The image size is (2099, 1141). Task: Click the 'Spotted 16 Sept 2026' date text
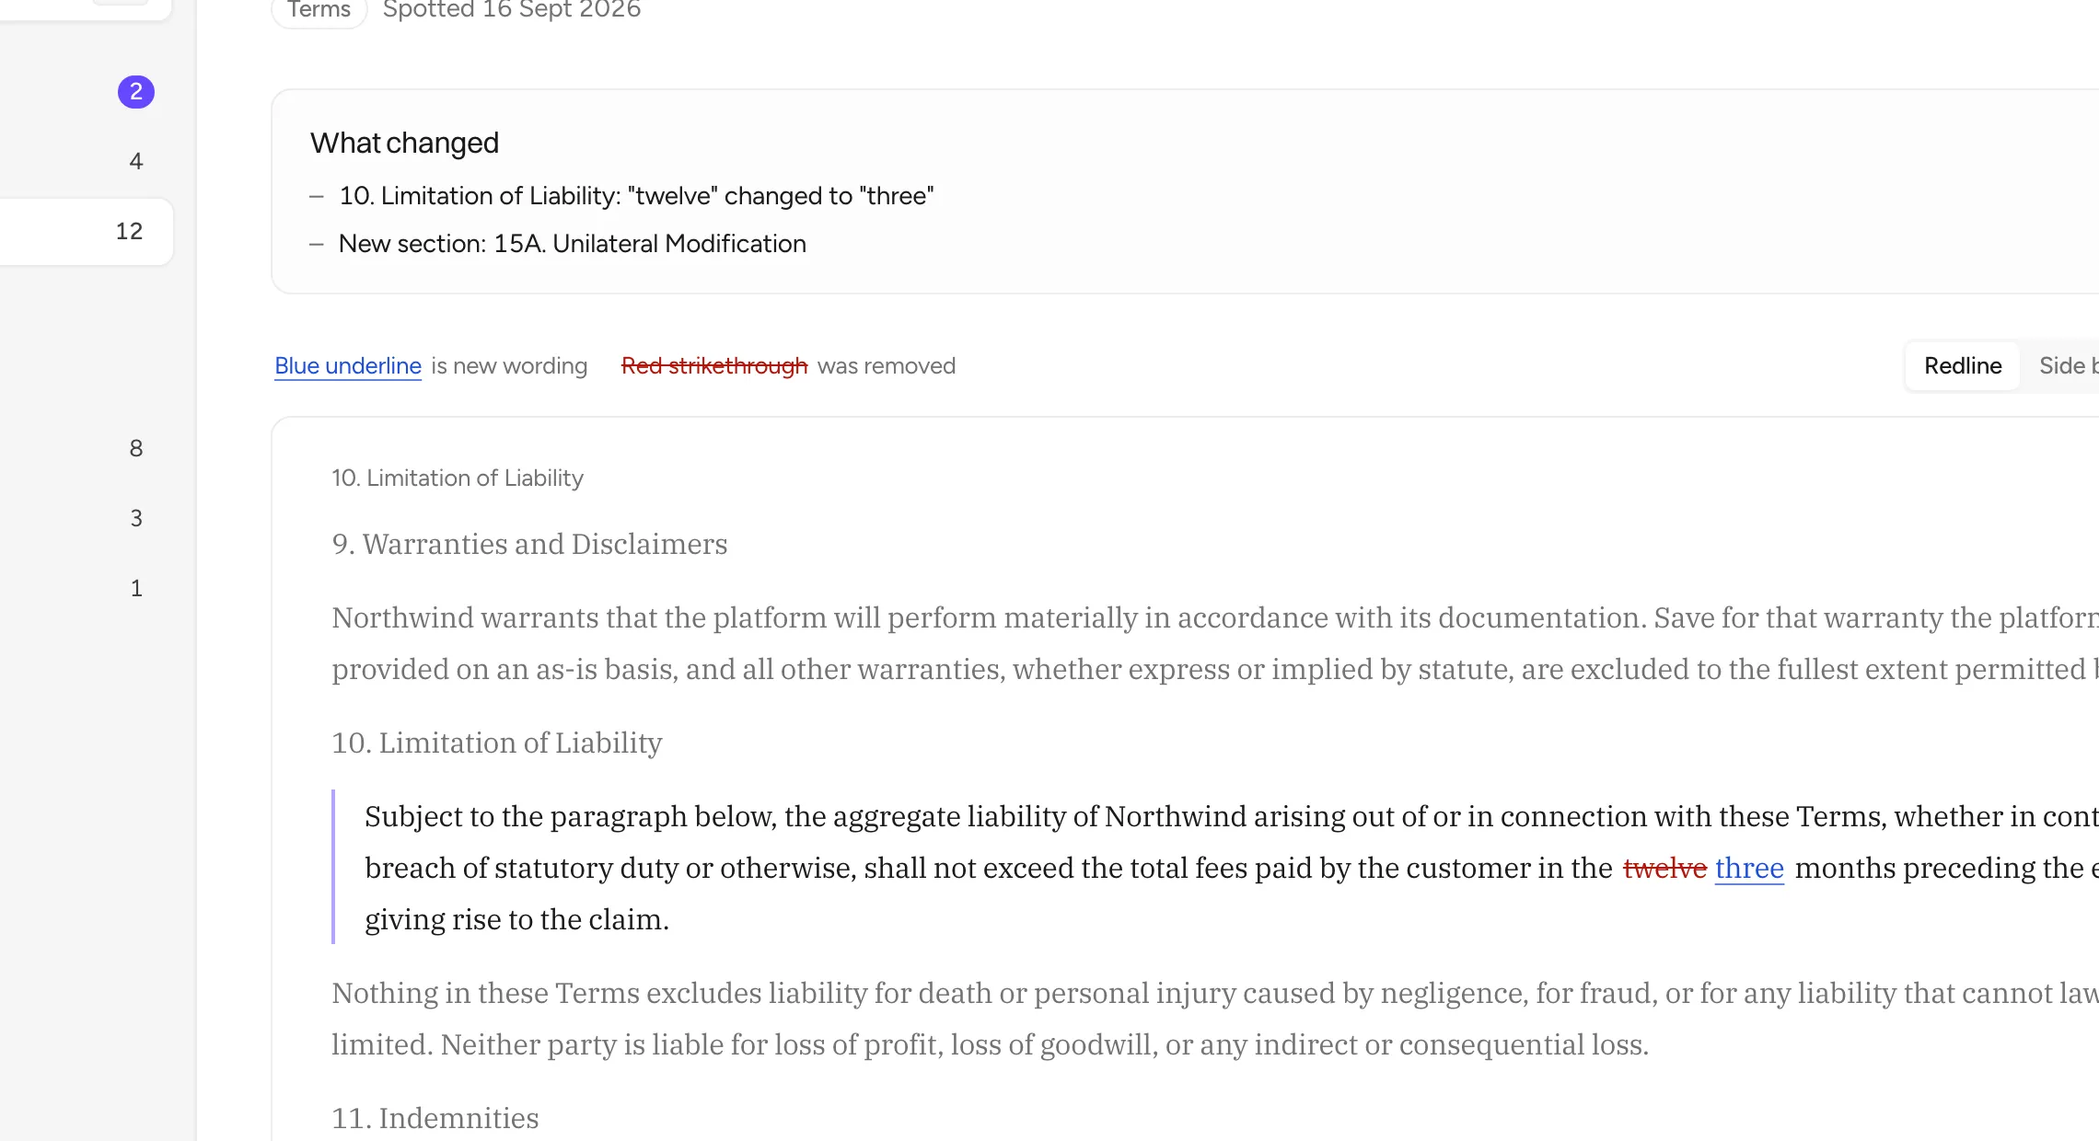[512, 10]
